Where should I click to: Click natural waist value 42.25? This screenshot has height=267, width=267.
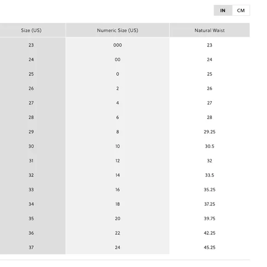(209, 233)
